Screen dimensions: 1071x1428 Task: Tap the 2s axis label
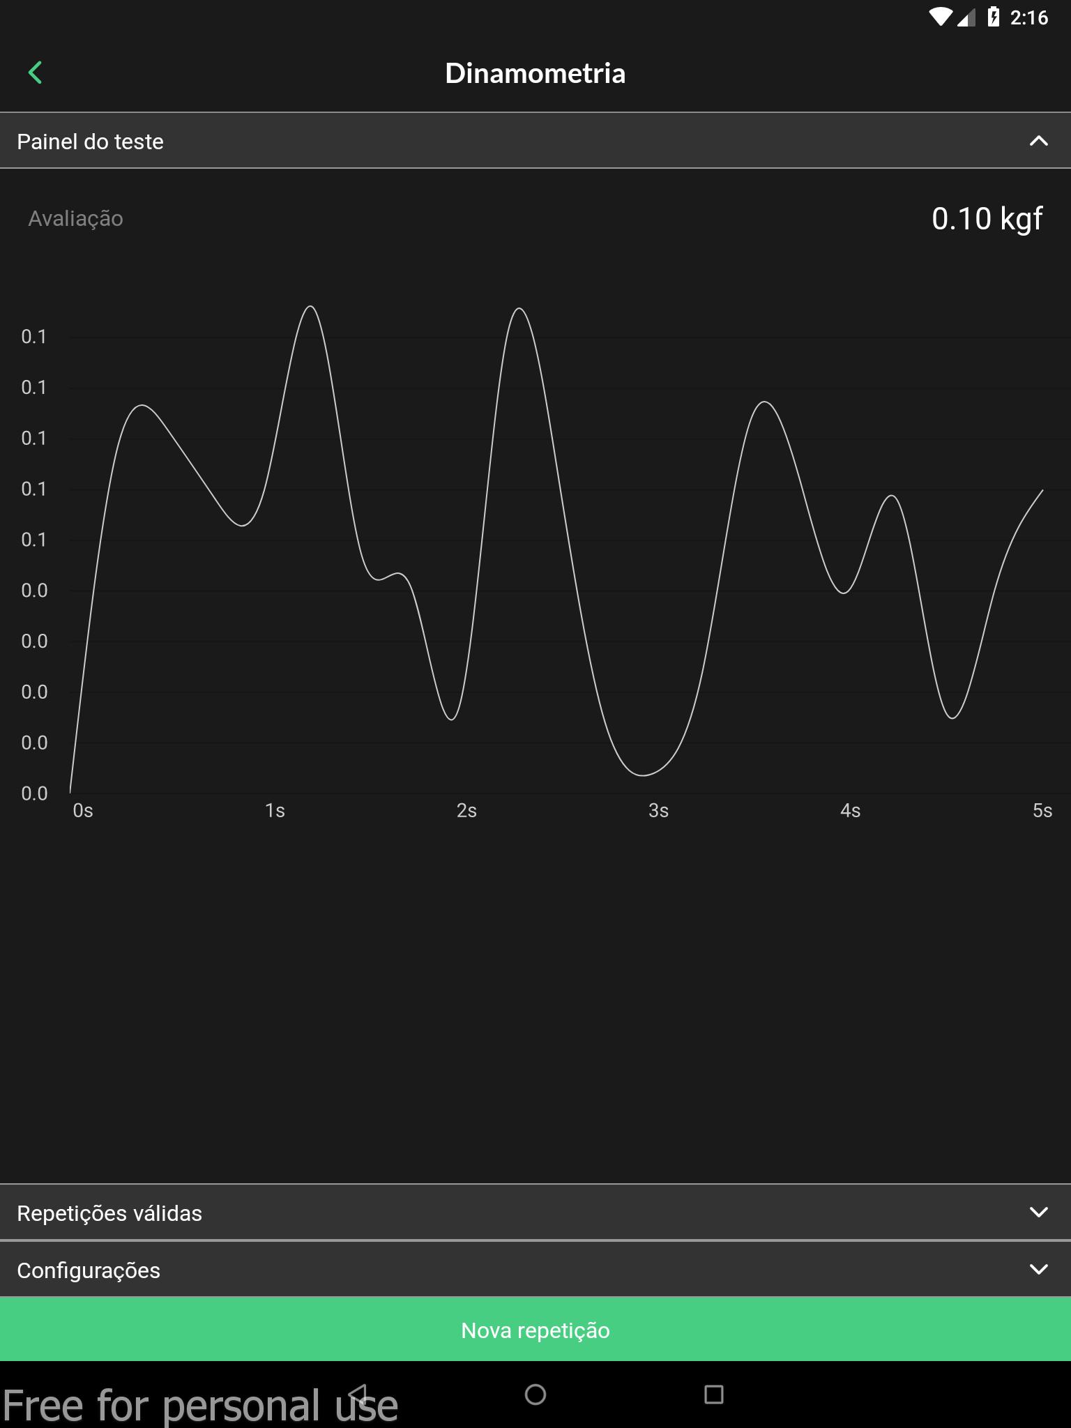click(466, 810)
